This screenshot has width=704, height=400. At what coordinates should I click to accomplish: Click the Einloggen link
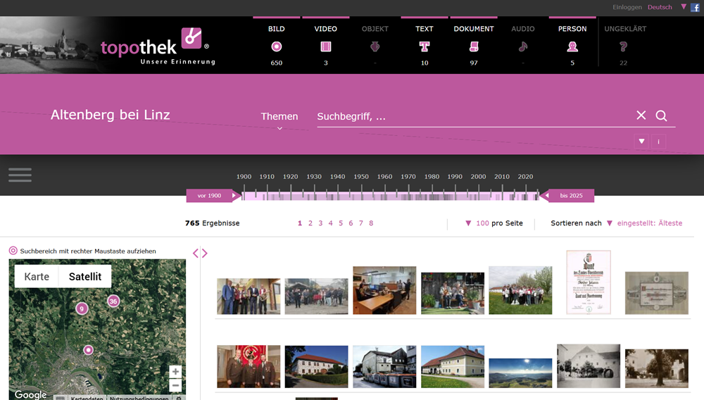(x=627, y=7)
